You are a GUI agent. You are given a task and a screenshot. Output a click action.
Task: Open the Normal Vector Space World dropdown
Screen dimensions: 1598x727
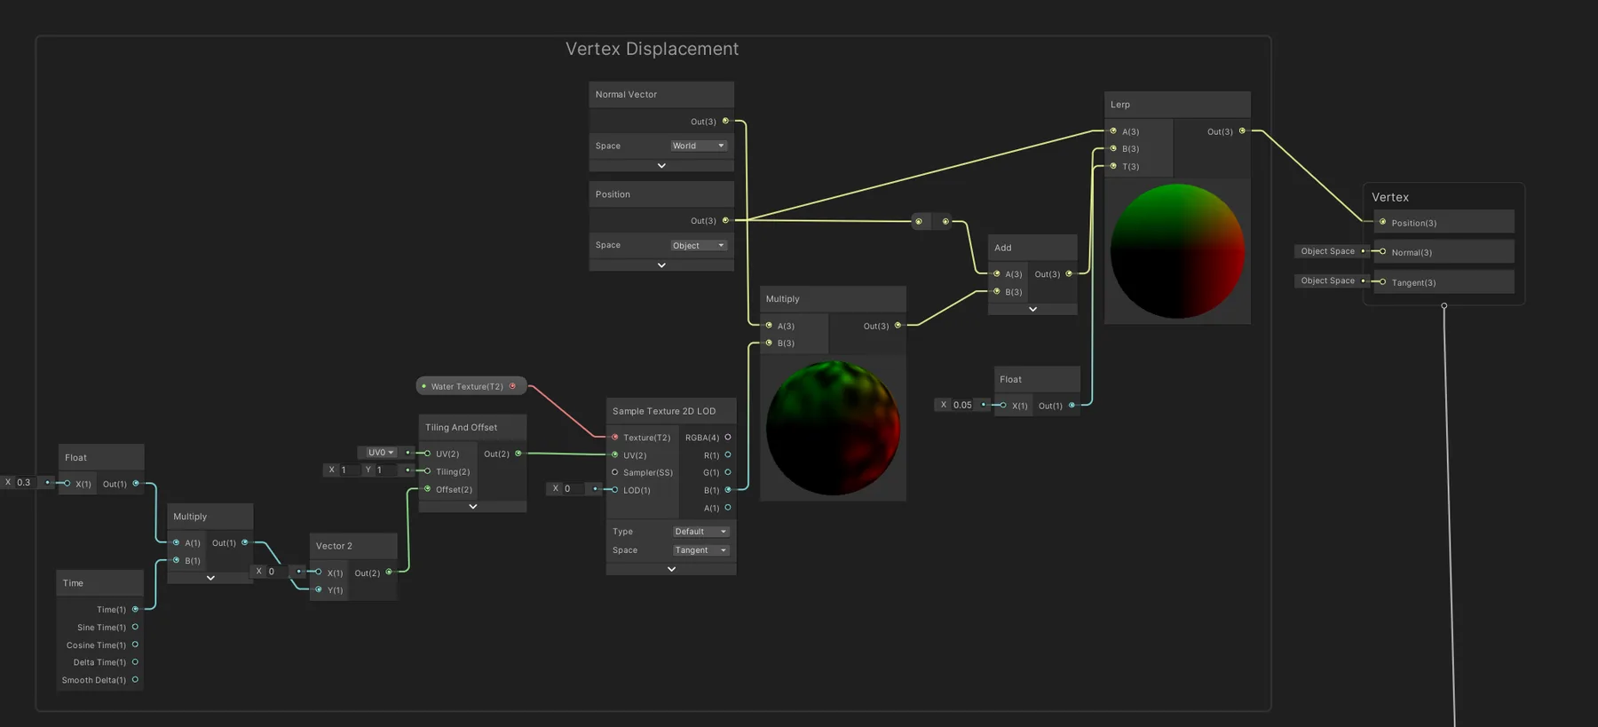point(699,146)
